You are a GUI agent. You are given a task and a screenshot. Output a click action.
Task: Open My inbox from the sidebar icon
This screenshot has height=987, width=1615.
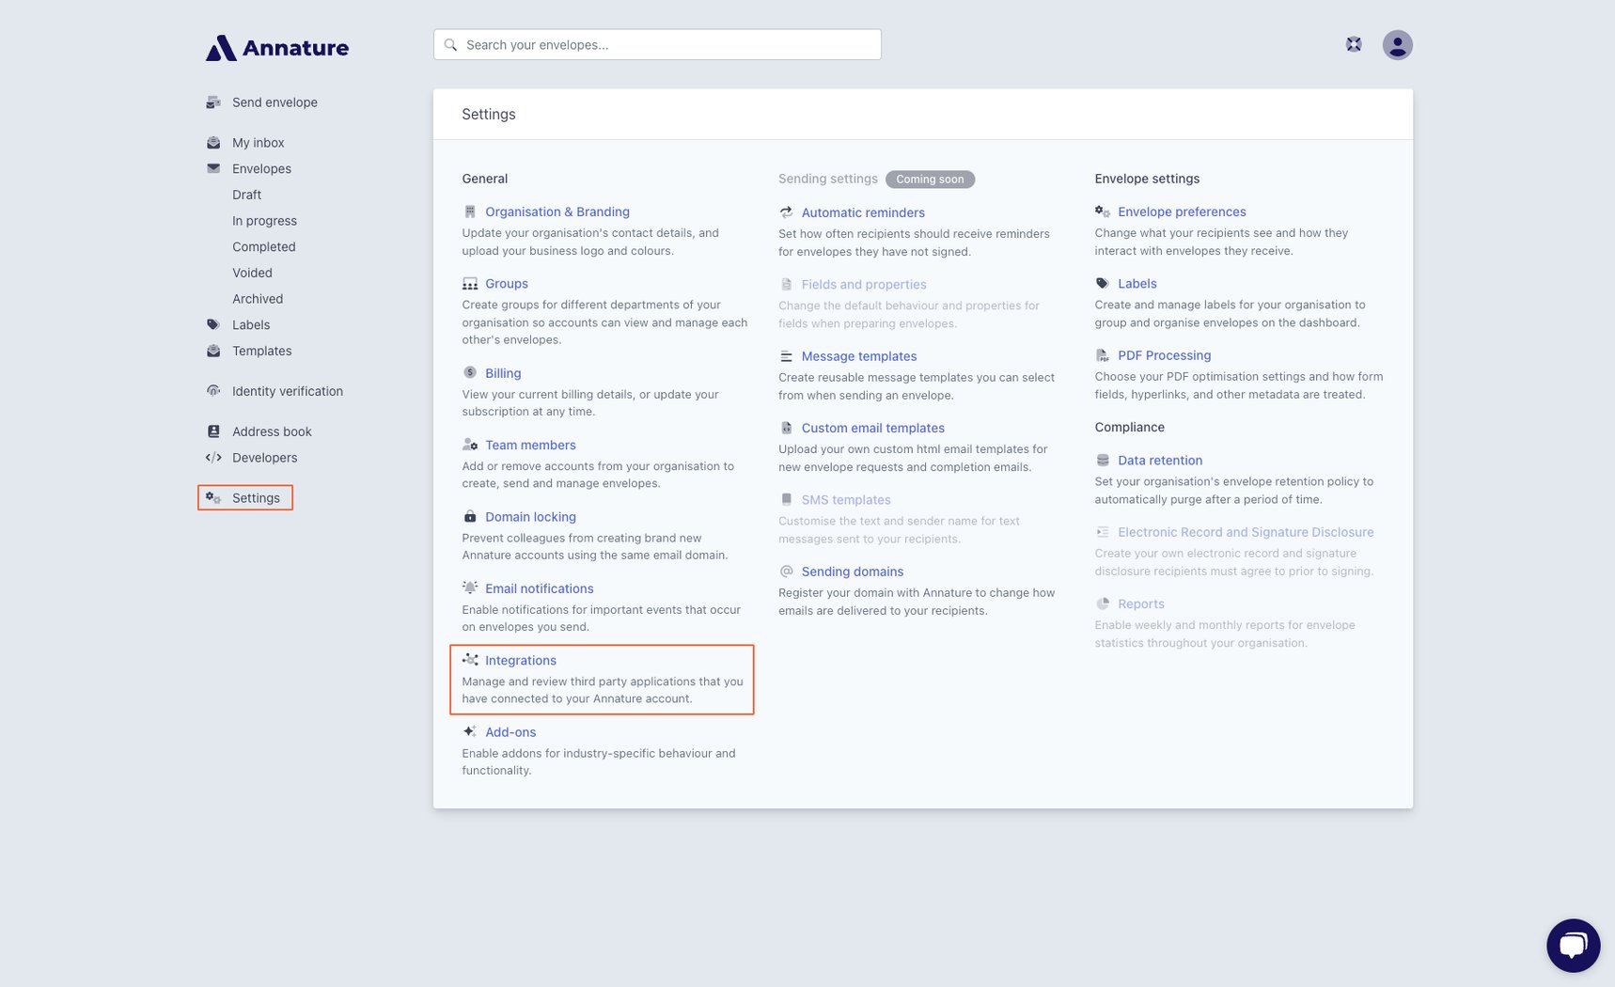(x=212, y=142)
